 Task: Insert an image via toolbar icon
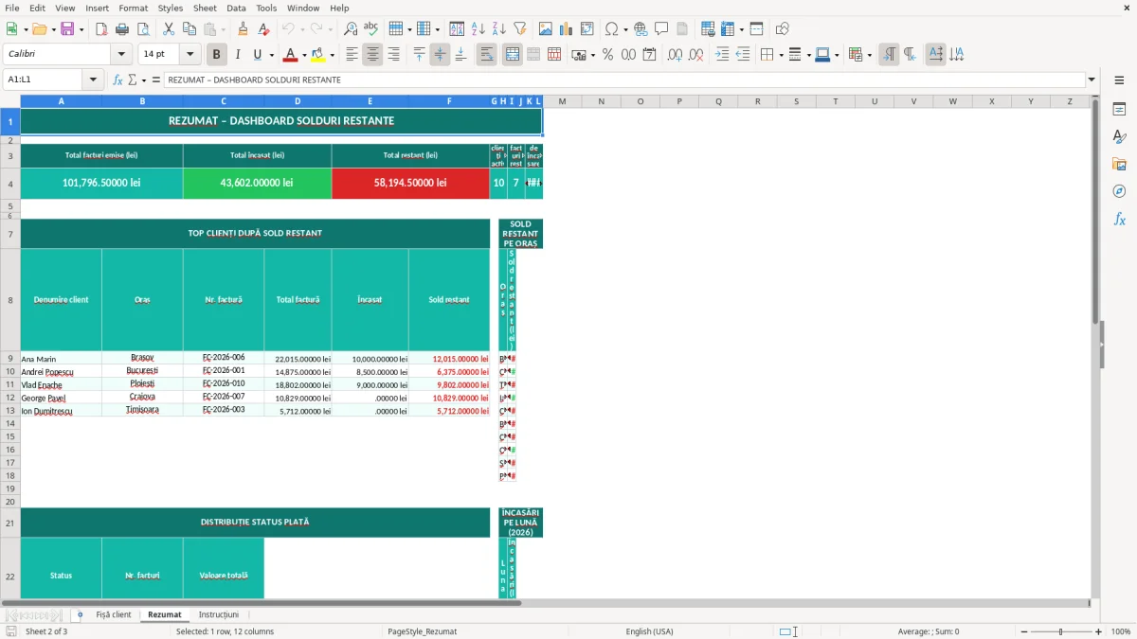point(547,29)
